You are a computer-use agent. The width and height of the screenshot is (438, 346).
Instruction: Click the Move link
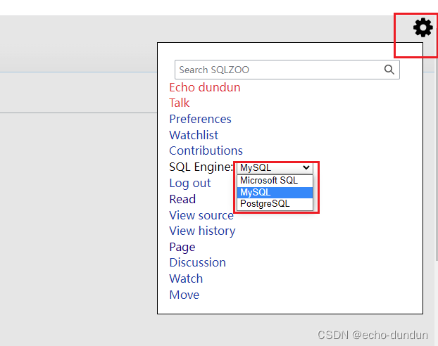tap(184, 295)
